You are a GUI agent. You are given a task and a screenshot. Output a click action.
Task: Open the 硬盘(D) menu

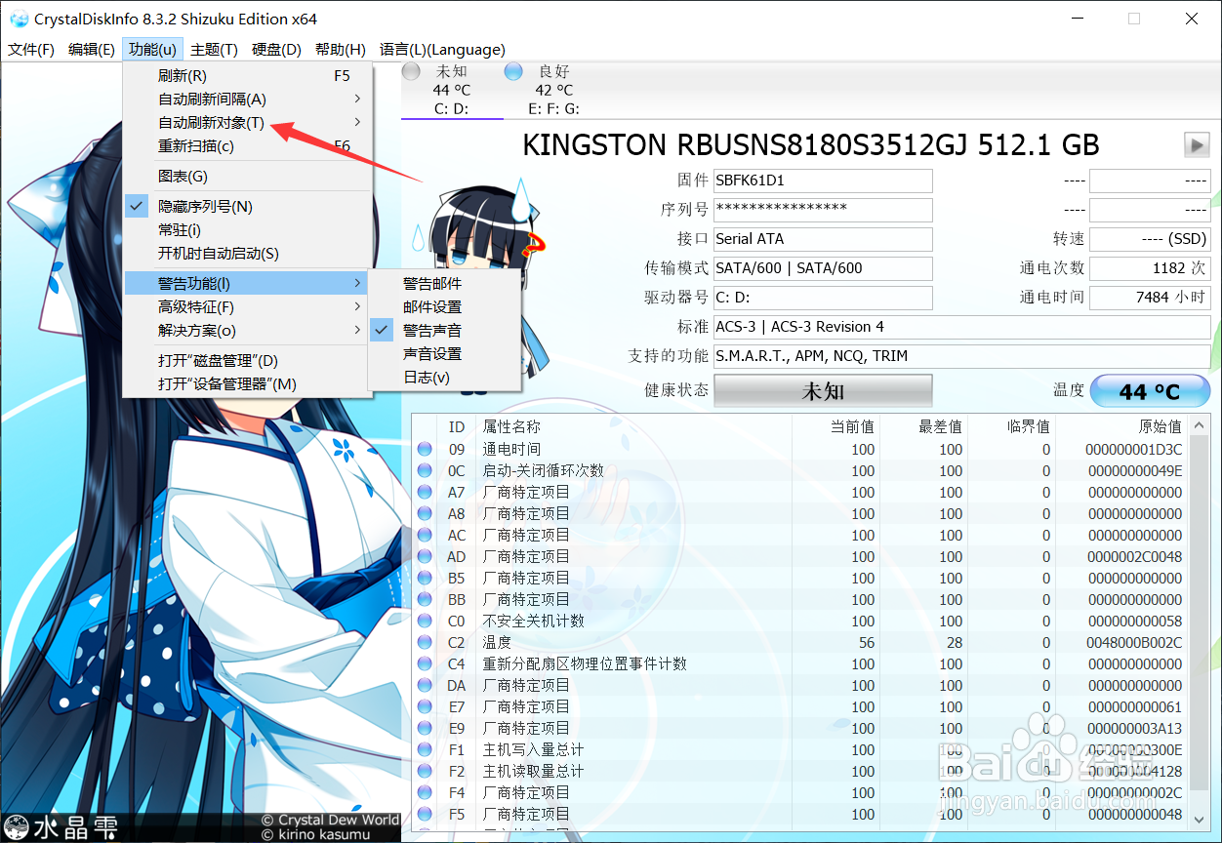[x=276, y=50]
